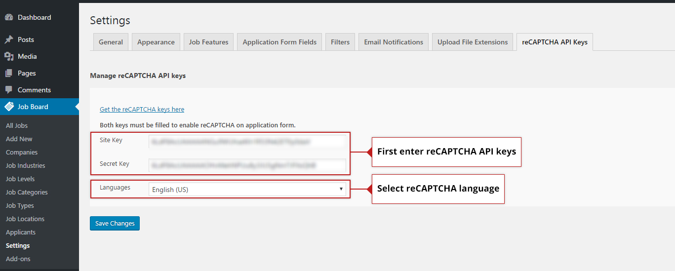Open the Languages dropdown
The image size is (675, 271).
coord(247,189)
